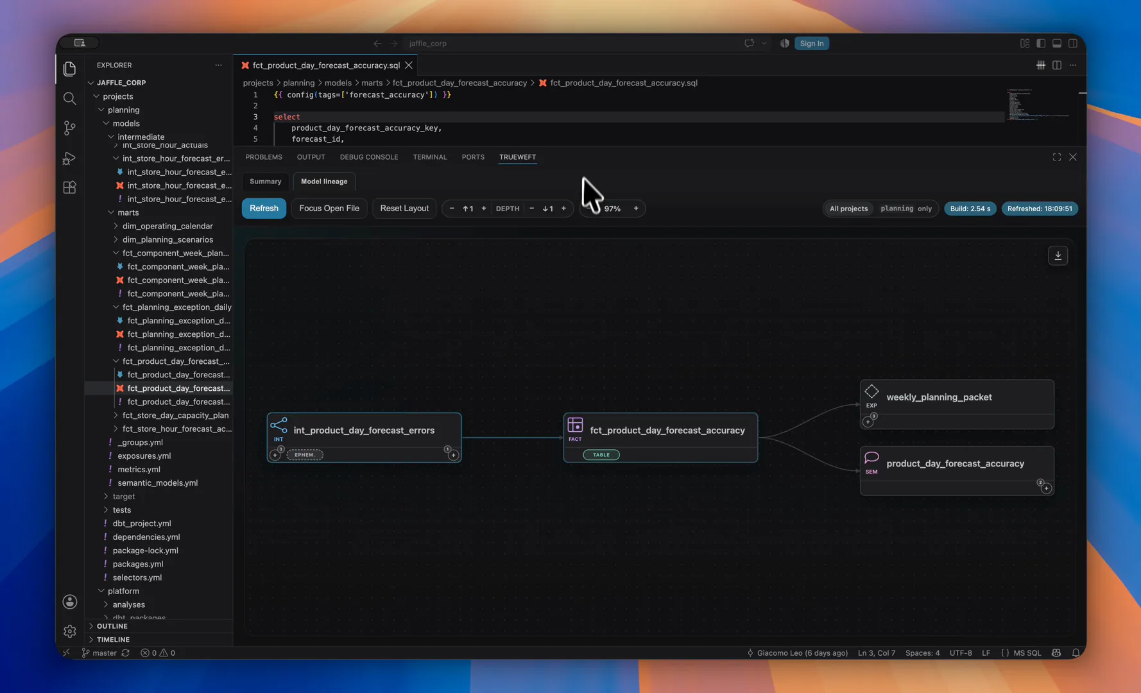Click the Focus Open File button
1141x693 pixels.
[x=329, y=209]
